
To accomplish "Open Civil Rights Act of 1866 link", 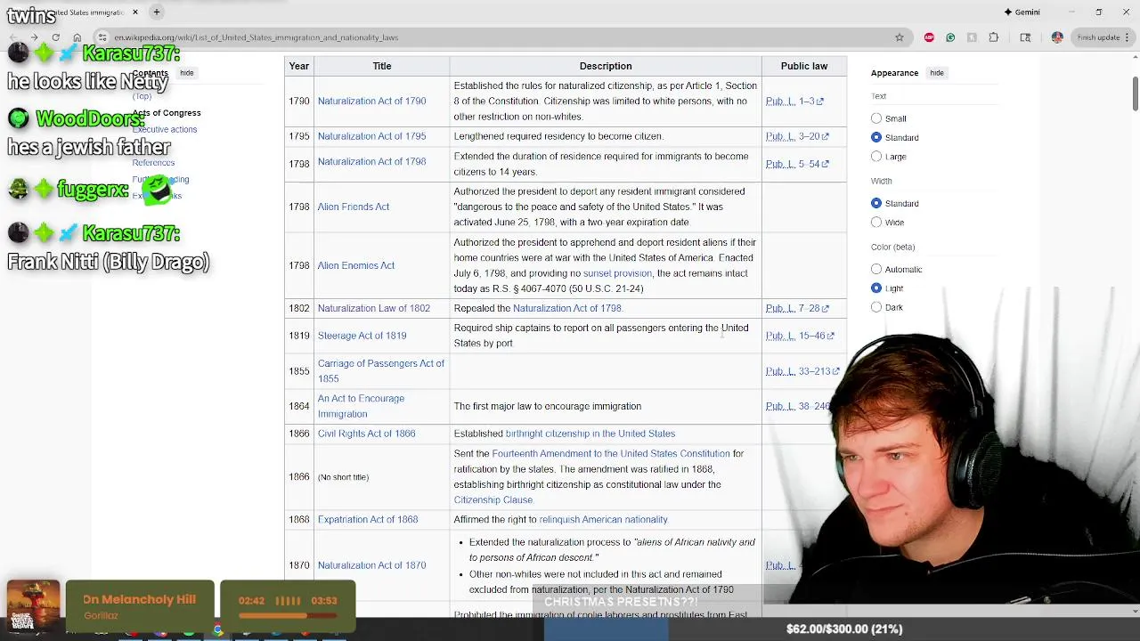I will point(367,434).
